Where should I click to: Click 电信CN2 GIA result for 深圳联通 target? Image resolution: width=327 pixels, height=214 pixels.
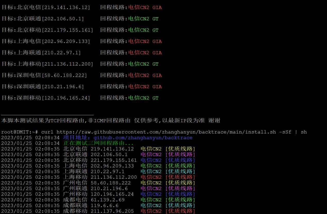tap(145, 87)
